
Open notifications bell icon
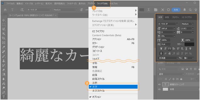coord(185,10)
